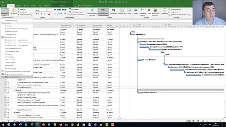The image size is (226, 127).
Task: Switch to the Вид tab
Action: [x=40, y=6]
